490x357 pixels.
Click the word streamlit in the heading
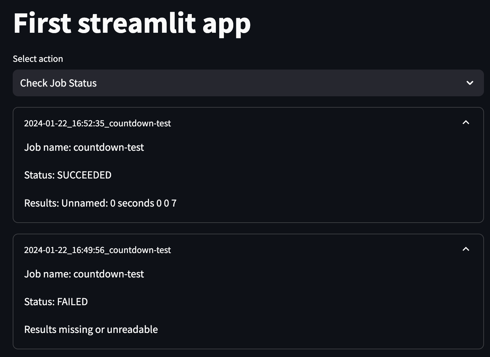137,23
